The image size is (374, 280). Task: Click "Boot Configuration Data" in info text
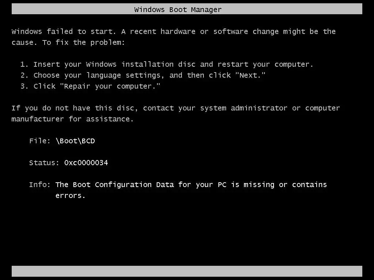pos(123,185)
